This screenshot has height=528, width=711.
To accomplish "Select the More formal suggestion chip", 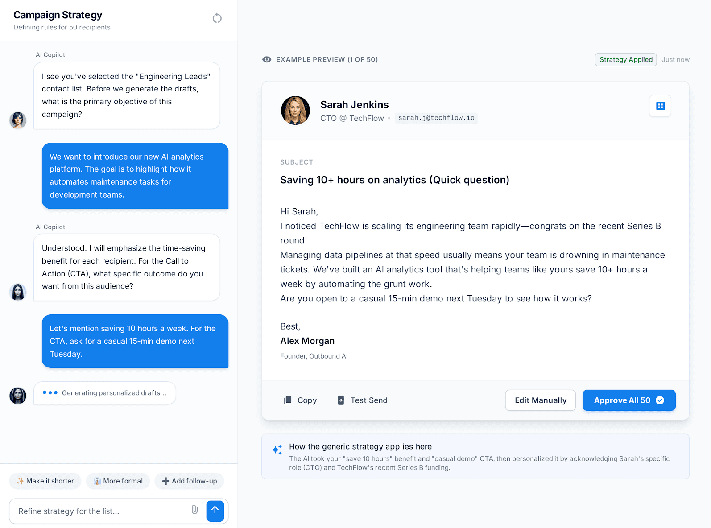I will pos(118,481).
